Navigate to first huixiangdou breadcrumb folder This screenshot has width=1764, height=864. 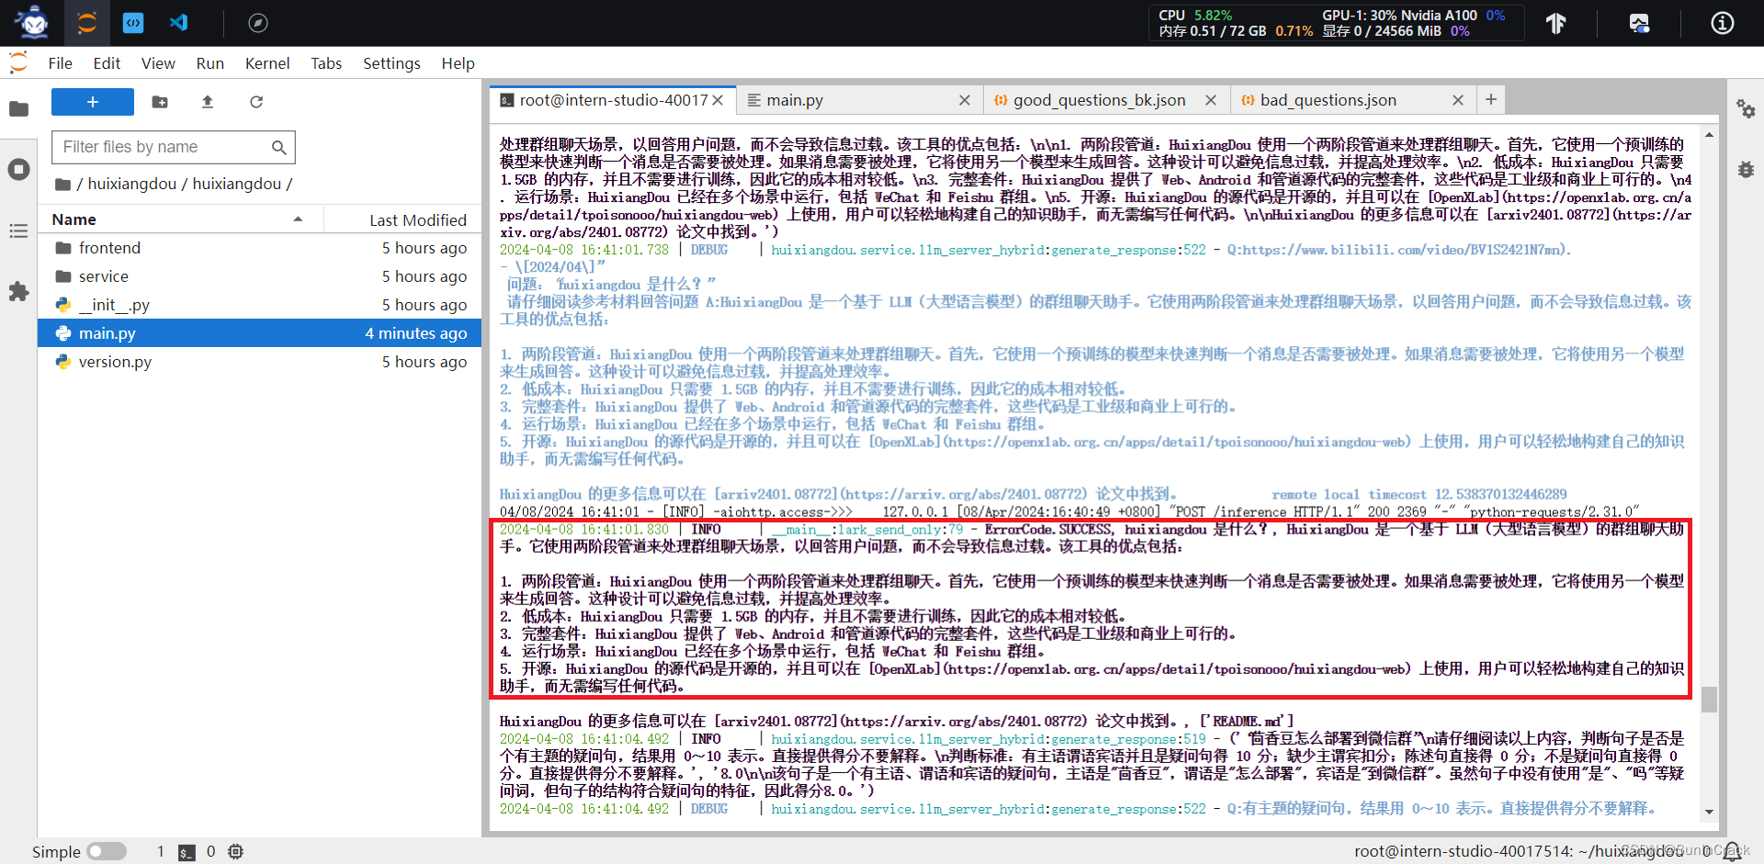(x=132, y=184)
